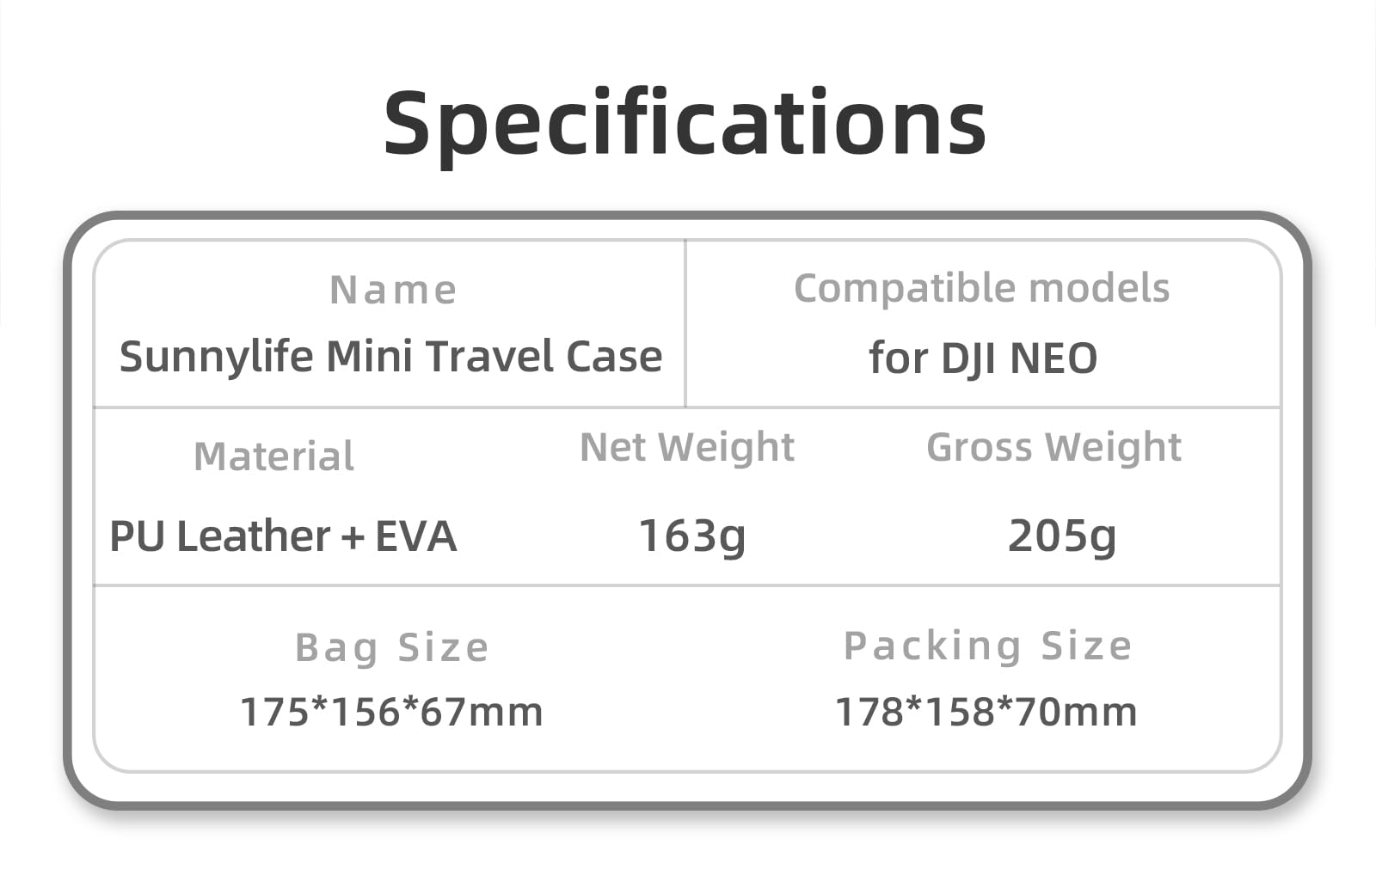Click the Gross Weight label
This screenshot has width=1376, height=888.
(1053, 447)
